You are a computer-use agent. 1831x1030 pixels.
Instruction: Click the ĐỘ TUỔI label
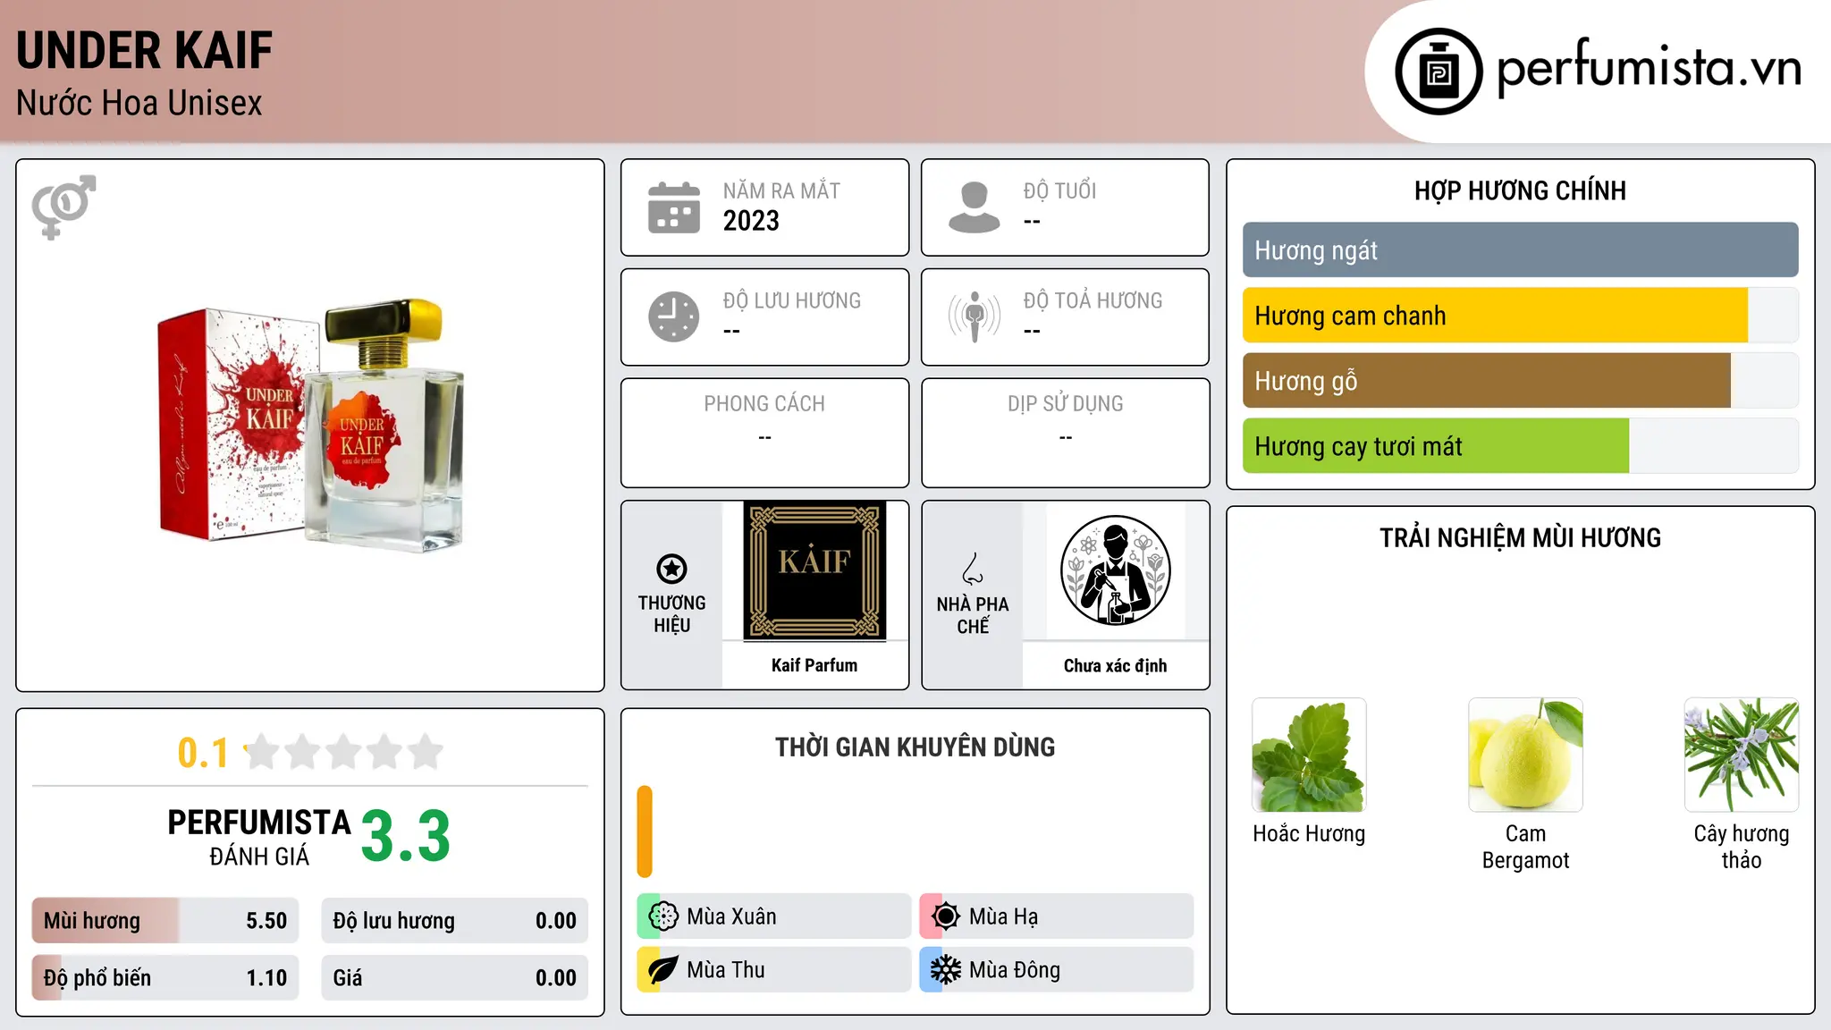click(x=1059, y=190)
